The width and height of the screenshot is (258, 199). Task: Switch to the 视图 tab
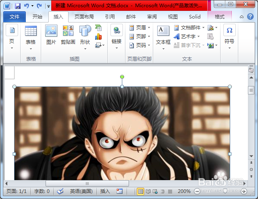point(173,17)
